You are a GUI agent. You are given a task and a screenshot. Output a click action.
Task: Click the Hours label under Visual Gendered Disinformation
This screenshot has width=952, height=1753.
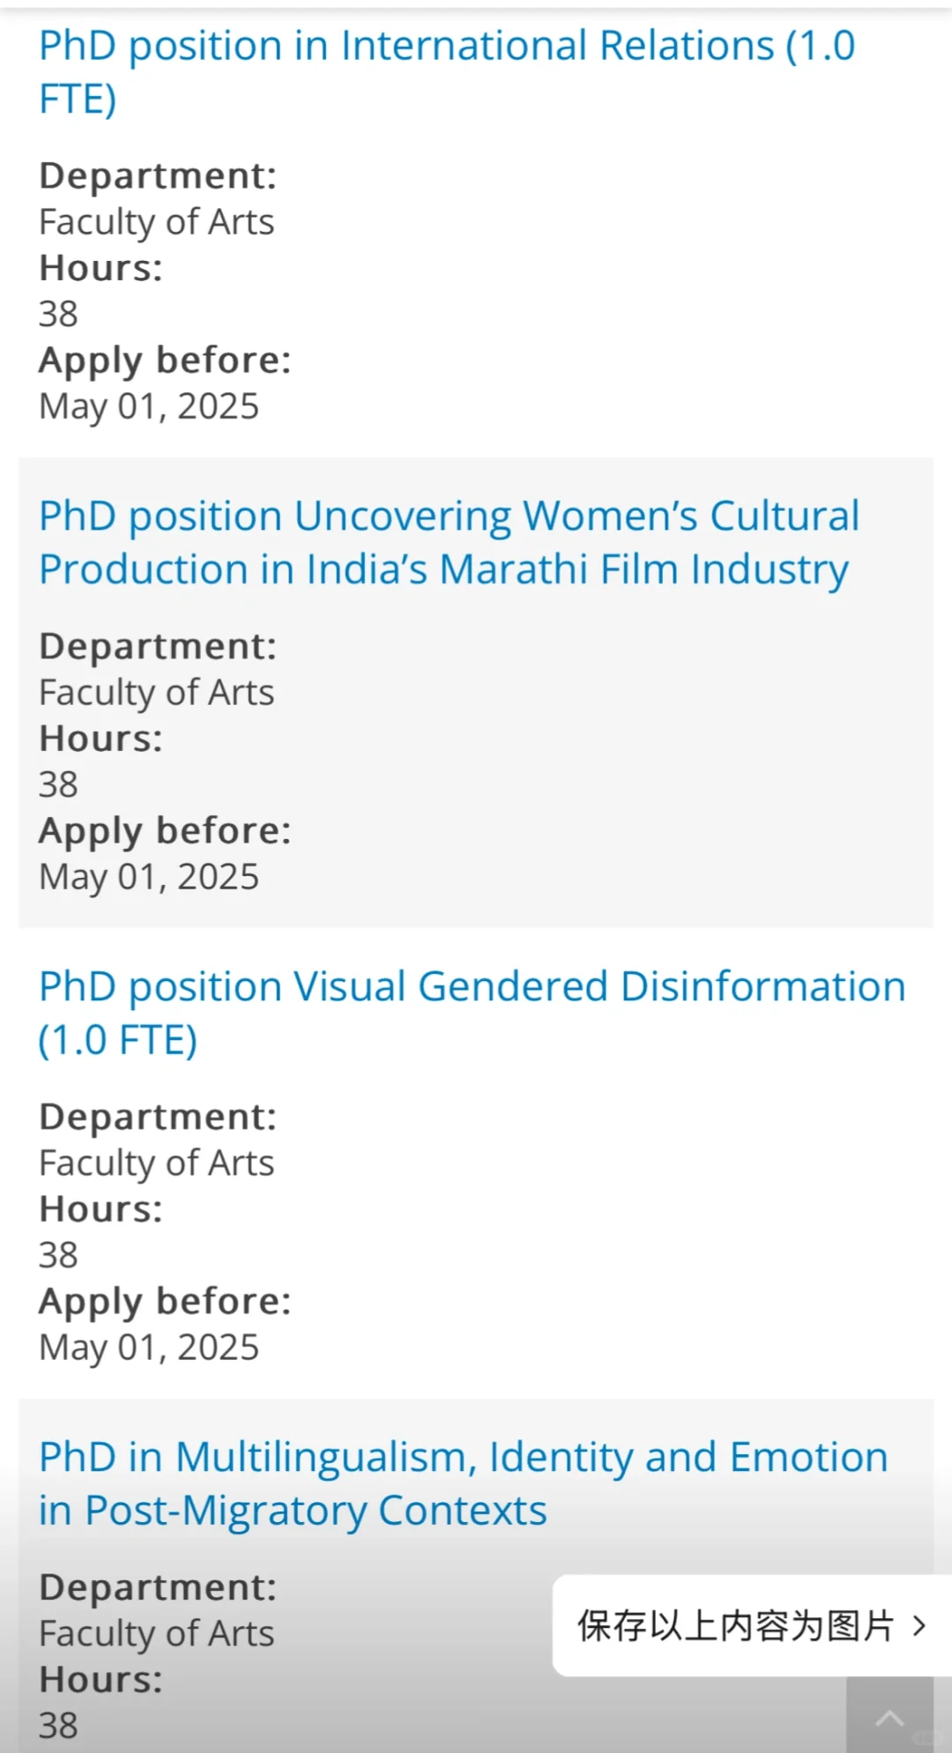(100, 1209)
